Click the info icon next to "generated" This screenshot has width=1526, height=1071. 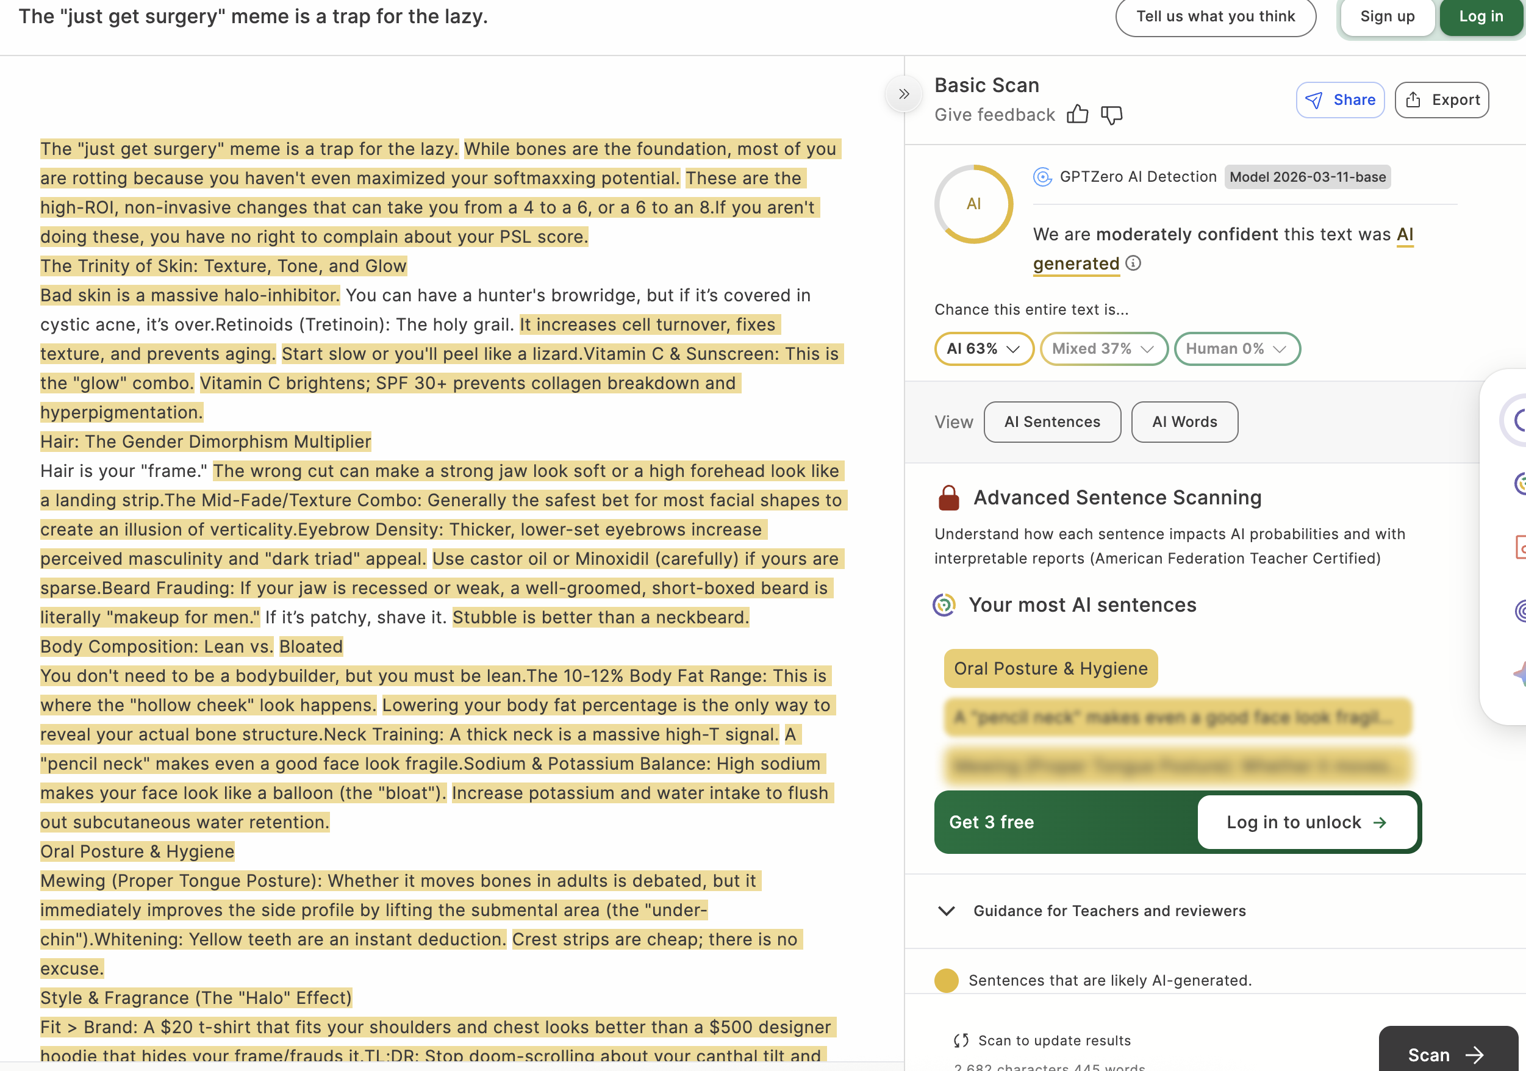pos(1133,263)
